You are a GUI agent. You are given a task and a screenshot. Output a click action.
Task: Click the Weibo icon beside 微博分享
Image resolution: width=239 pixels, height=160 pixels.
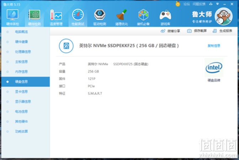tap(163, 31)
